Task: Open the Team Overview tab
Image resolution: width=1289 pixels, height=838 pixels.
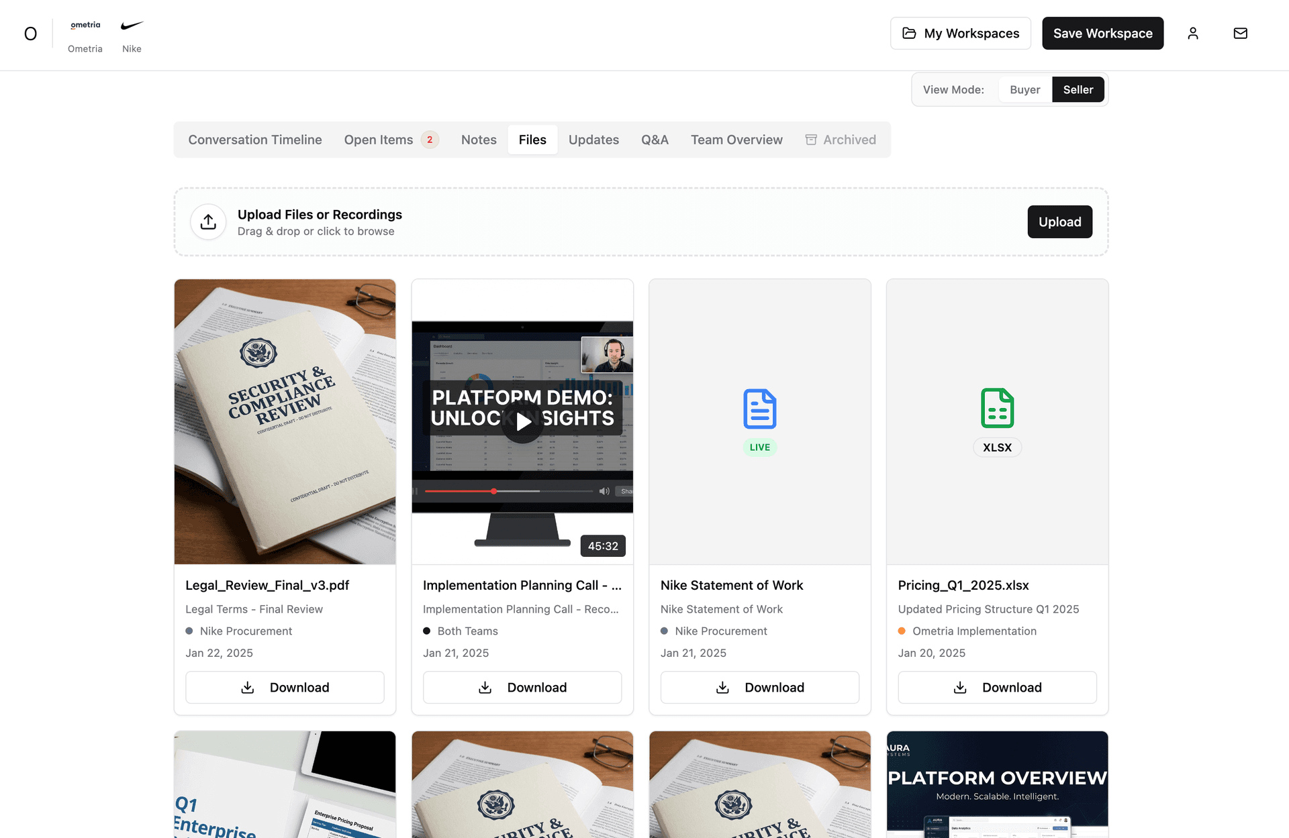Action: [x=736, y=140]
